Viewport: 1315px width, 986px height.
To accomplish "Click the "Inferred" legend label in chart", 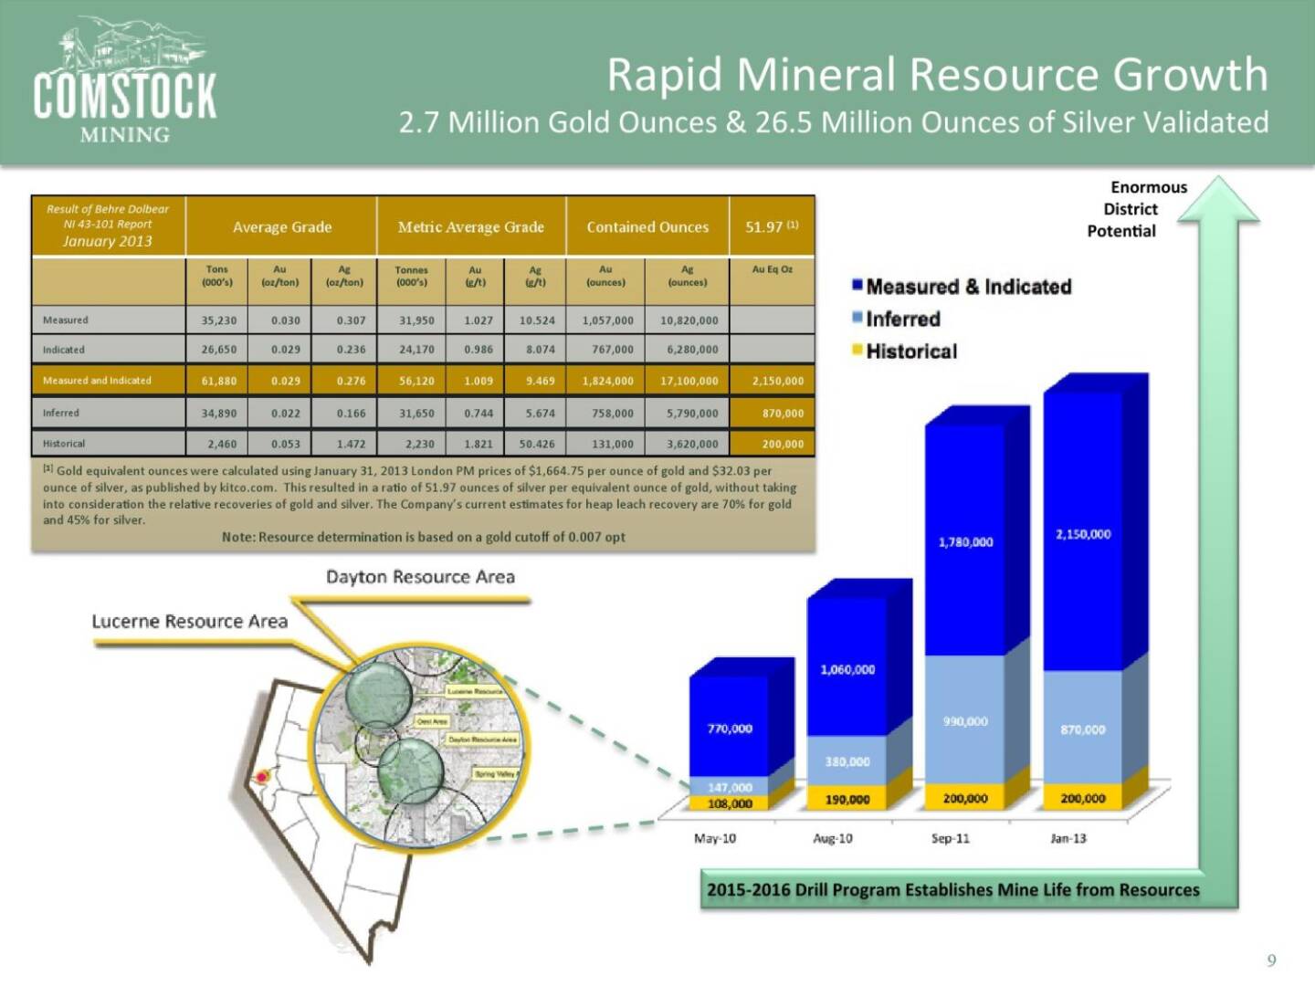I will tap(903, 319).
